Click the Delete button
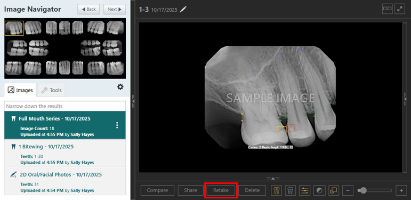 pos(252,190)
